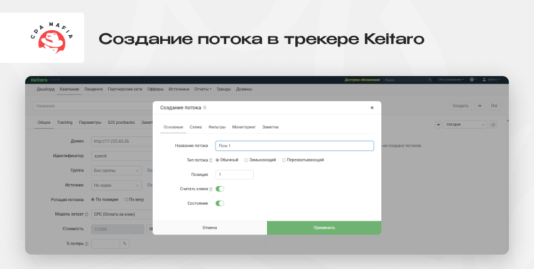Open the admin account dropdown
Screen dimensions: 534x269
[491, 79]
